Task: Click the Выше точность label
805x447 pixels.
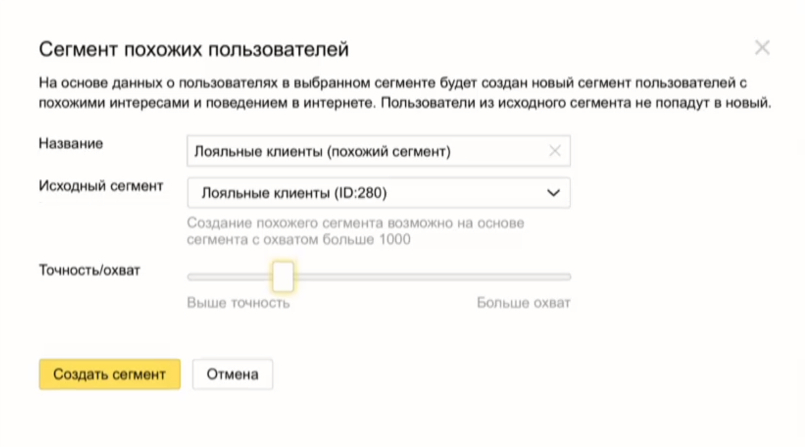Action: (x=238, y=303)
